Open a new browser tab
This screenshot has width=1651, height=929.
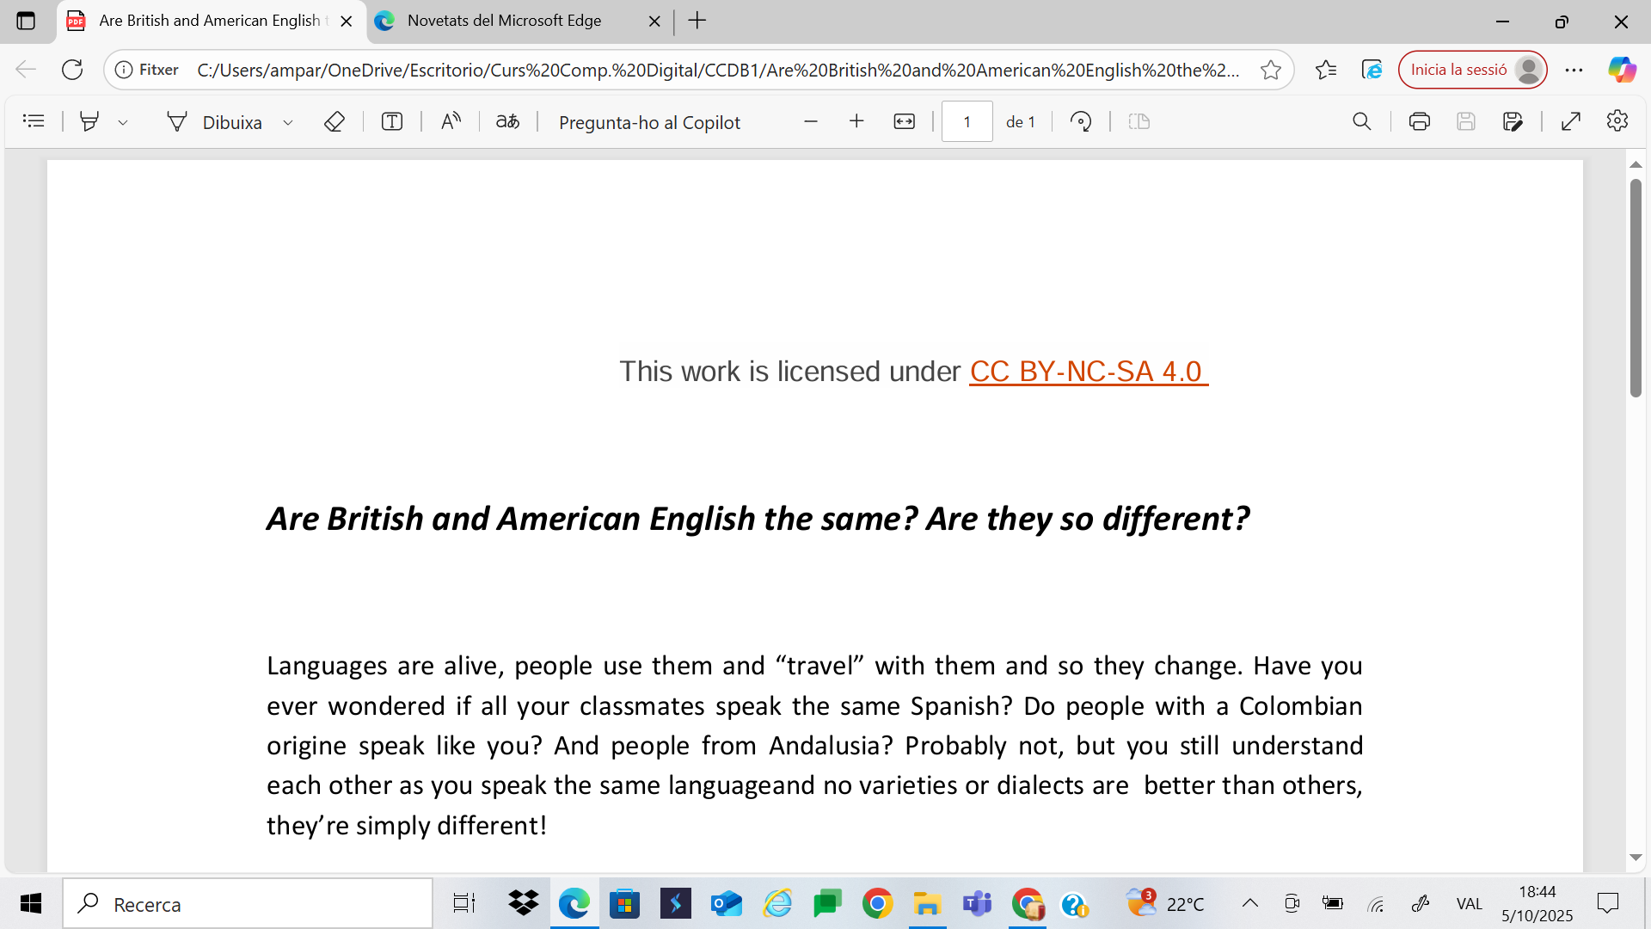[x=697, y=21]
